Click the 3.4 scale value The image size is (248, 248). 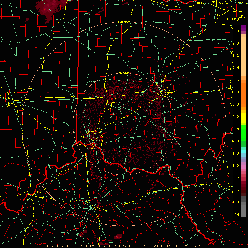pos(236,129)
